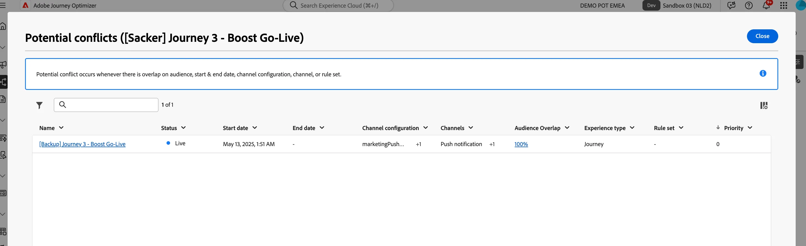This screenshot has width=806, height=246.
Task: Open the Priority column dropdown arrow
Action: point(750,128)
